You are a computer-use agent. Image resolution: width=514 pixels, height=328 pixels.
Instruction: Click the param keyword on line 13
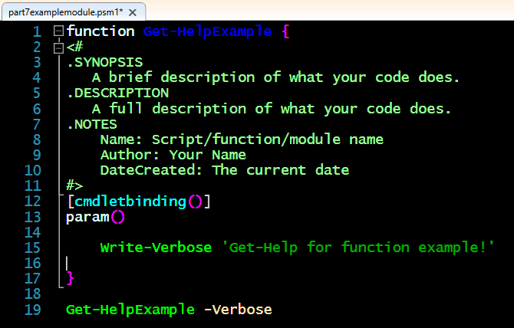click(87, 217)
